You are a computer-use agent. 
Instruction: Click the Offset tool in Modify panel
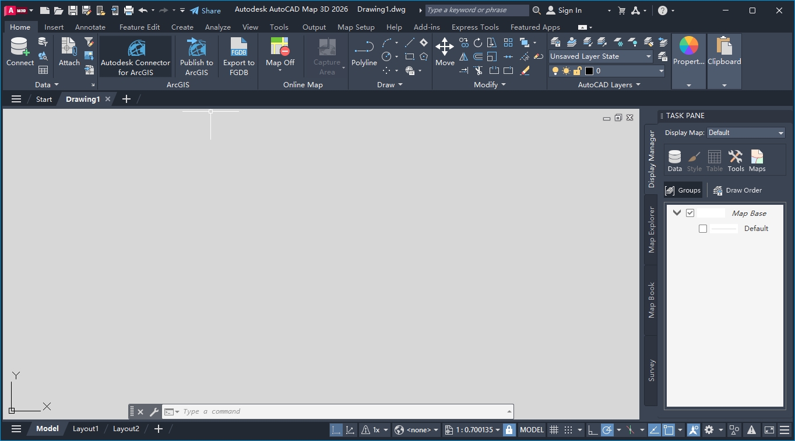(x=478, y=56)
